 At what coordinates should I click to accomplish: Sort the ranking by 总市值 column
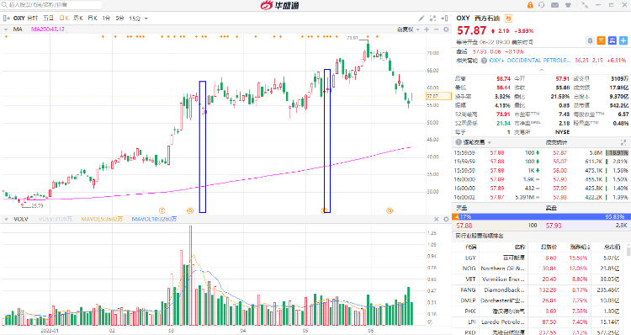[x=612, y=247]
